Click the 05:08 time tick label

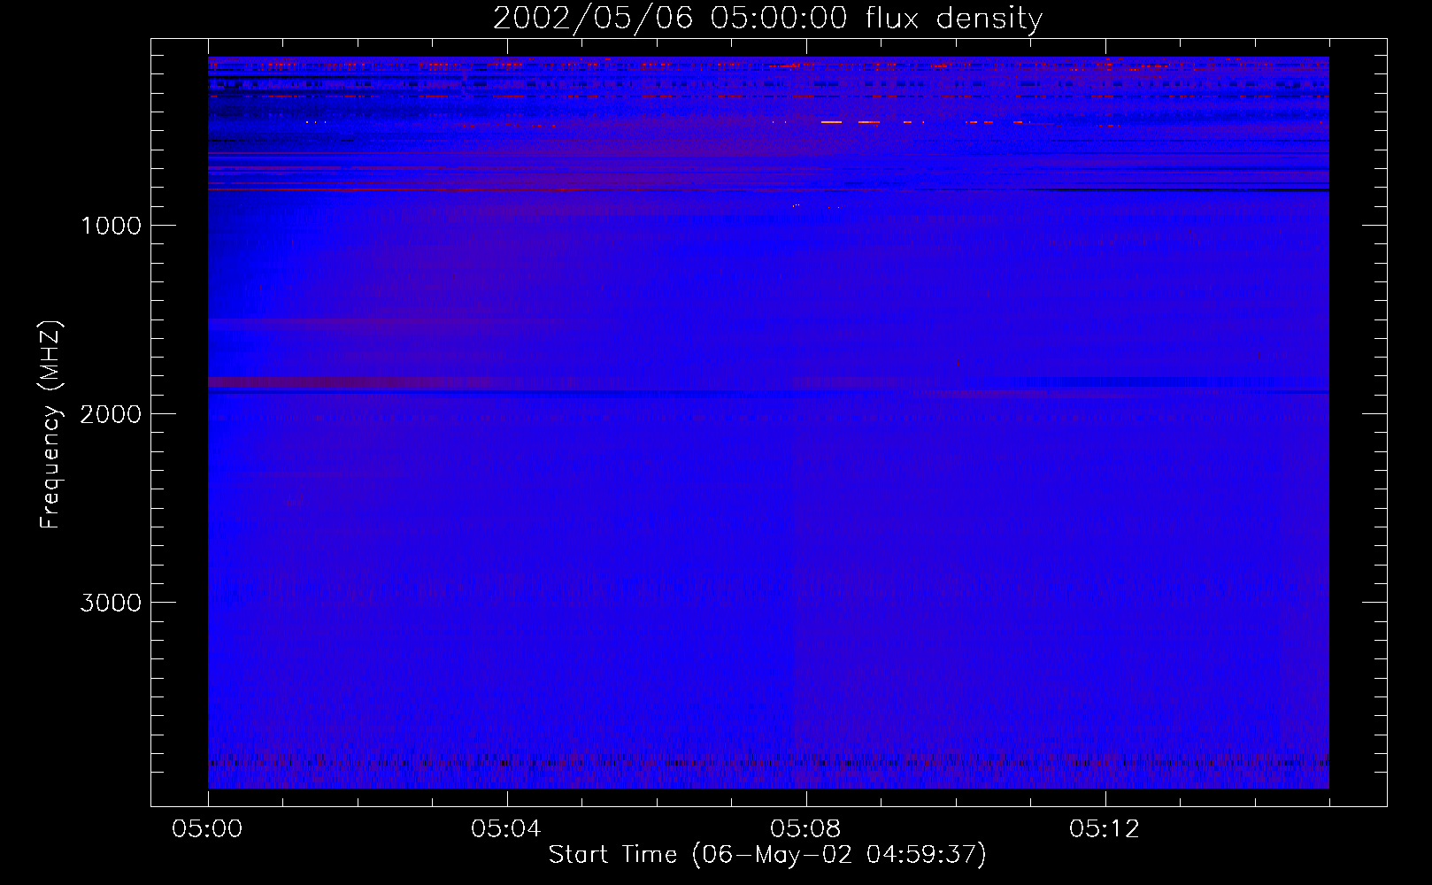805,829
